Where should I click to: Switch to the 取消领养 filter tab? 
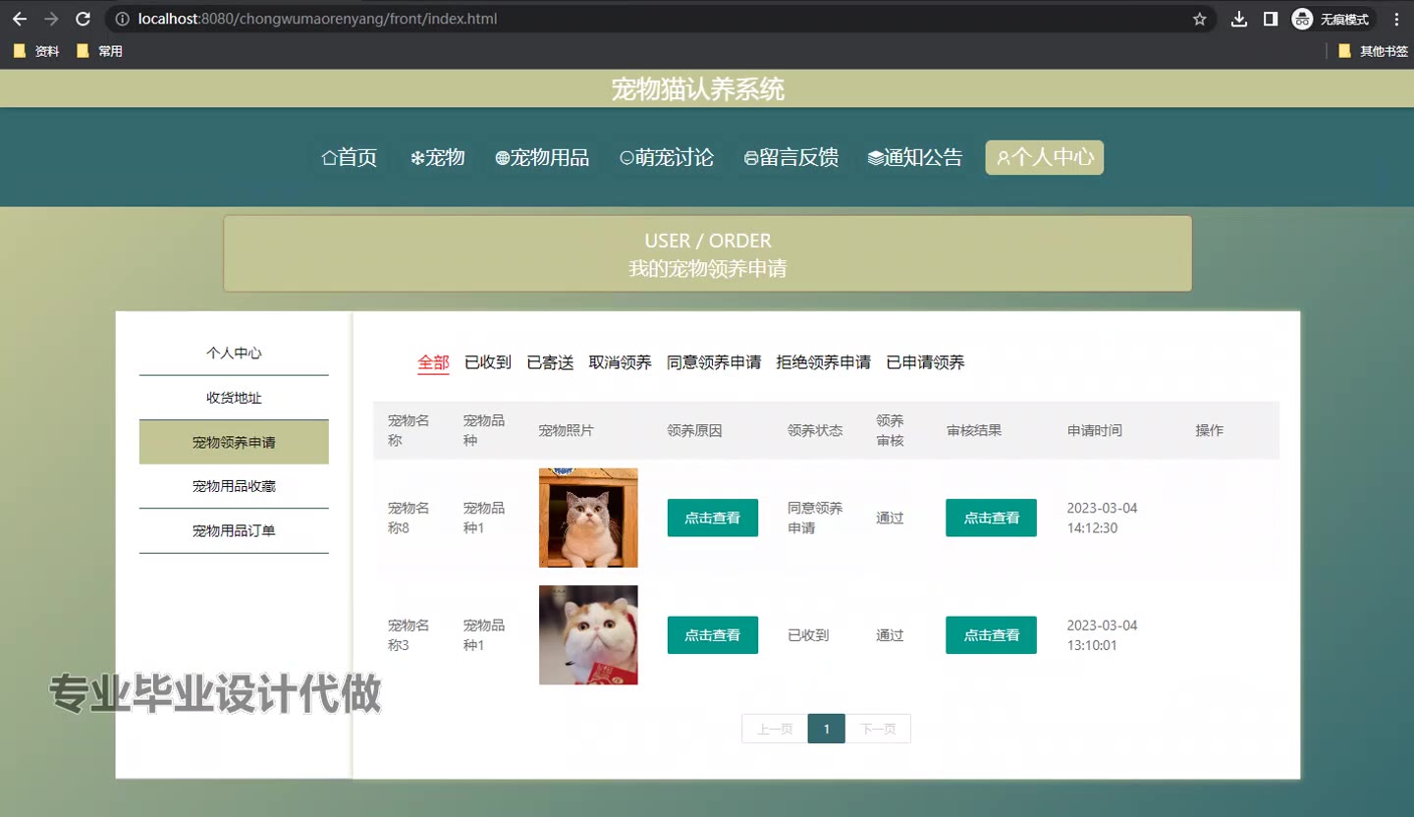(620, 362)
